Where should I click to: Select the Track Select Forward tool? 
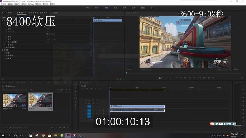tap(75, 88)
